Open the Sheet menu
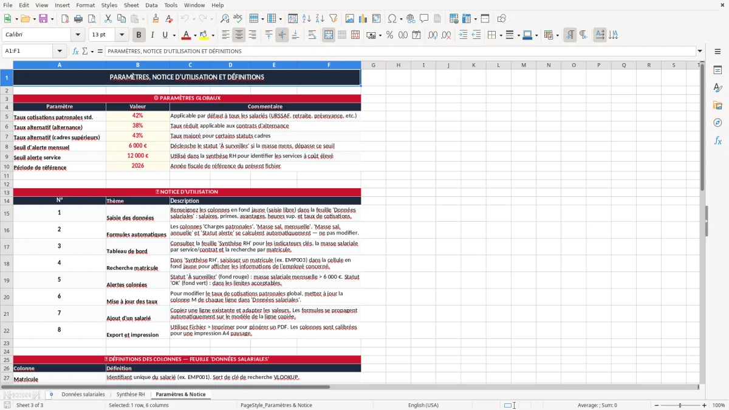 pyautogui.click(x=131, y=5)
